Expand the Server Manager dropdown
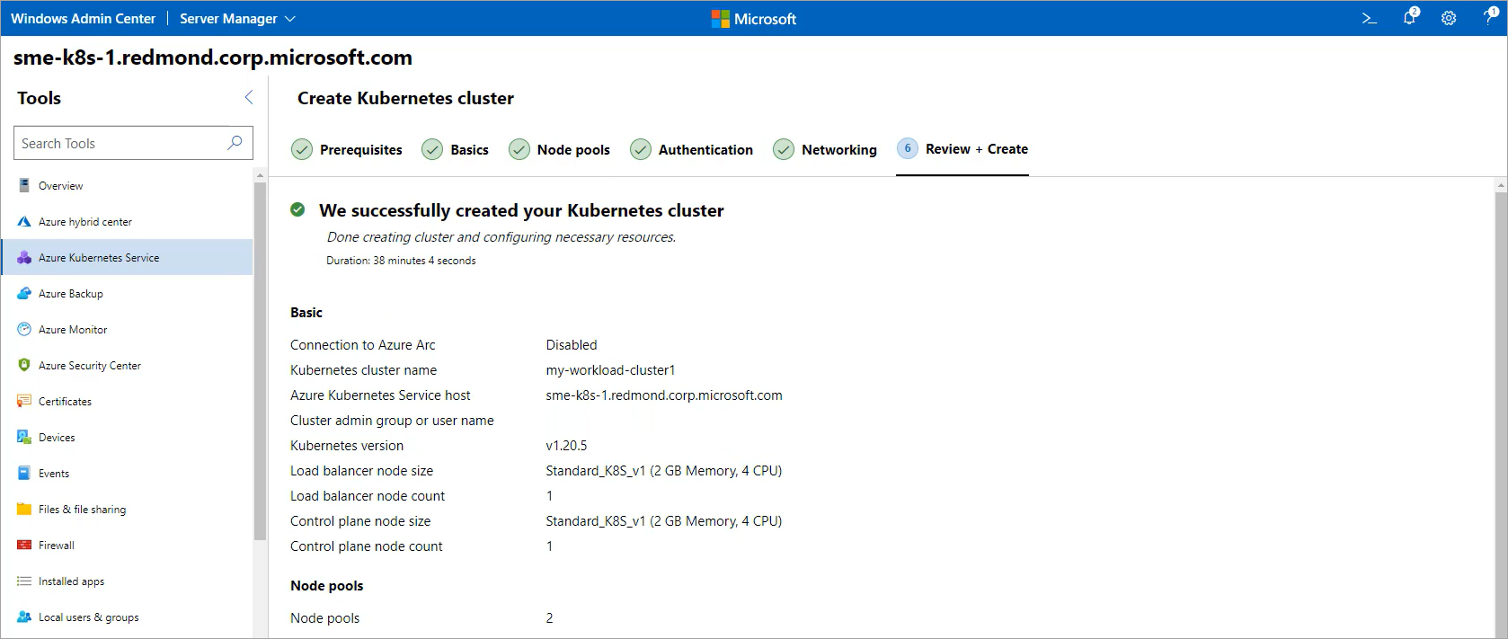The image size is (1508, 639). (237, 18)
